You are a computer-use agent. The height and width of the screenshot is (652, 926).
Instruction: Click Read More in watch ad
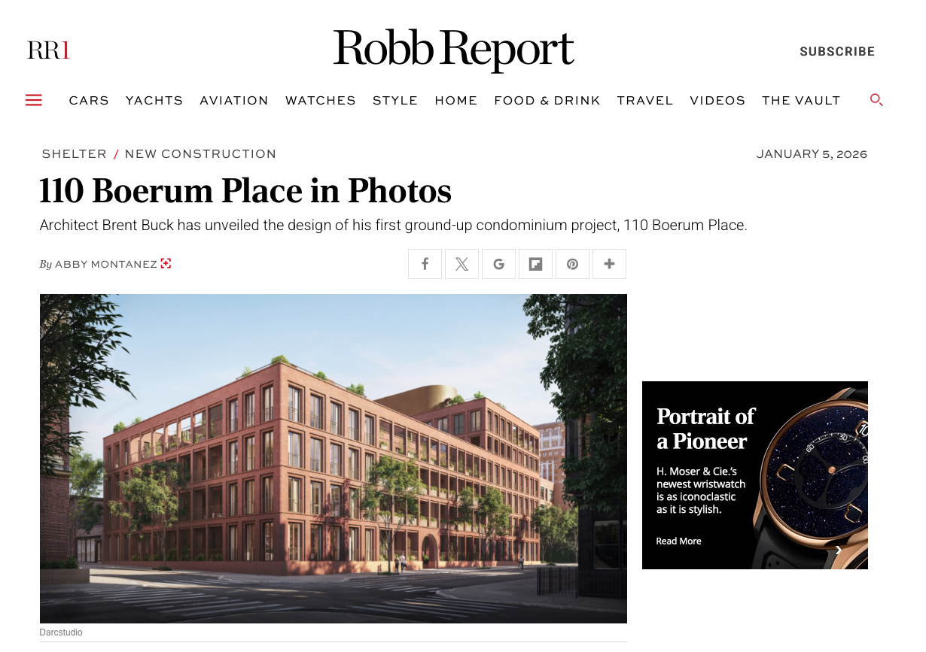(x=678, y=541)
